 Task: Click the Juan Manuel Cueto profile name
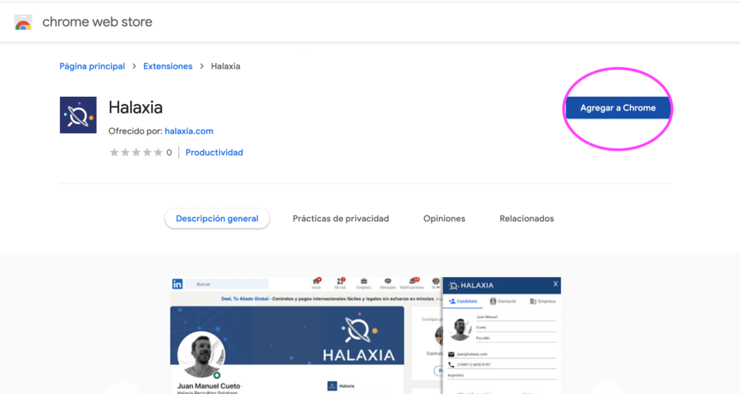point(209,386)
